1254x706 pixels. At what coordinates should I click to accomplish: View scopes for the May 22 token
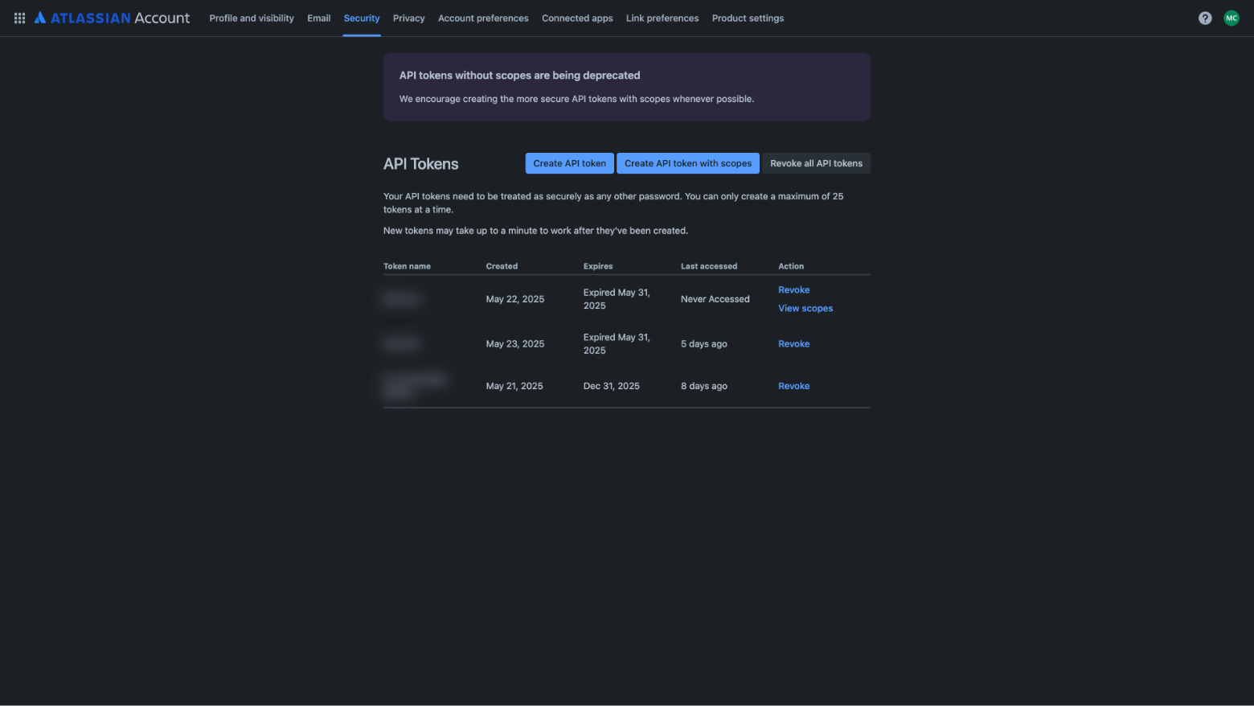[805, 308]
